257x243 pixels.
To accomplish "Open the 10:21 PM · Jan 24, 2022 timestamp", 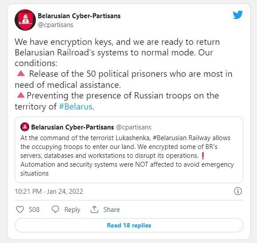I will 49,192.
